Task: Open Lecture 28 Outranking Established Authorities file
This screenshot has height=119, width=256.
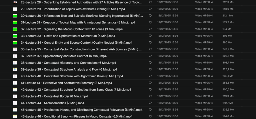Action: (x=82, y=2)
